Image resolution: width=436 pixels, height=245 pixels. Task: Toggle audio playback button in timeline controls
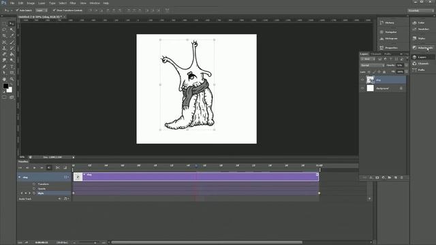tap(49, 167)
